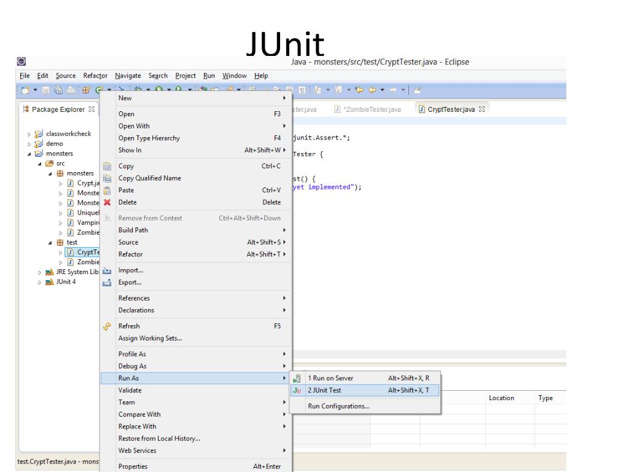629x472 pixels.
Task: Click the JUnit 4 library icon
Action: pyautogui.click(x=49, y=281)
